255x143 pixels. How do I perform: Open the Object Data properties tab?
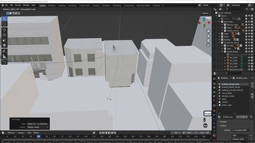(214, 131)
